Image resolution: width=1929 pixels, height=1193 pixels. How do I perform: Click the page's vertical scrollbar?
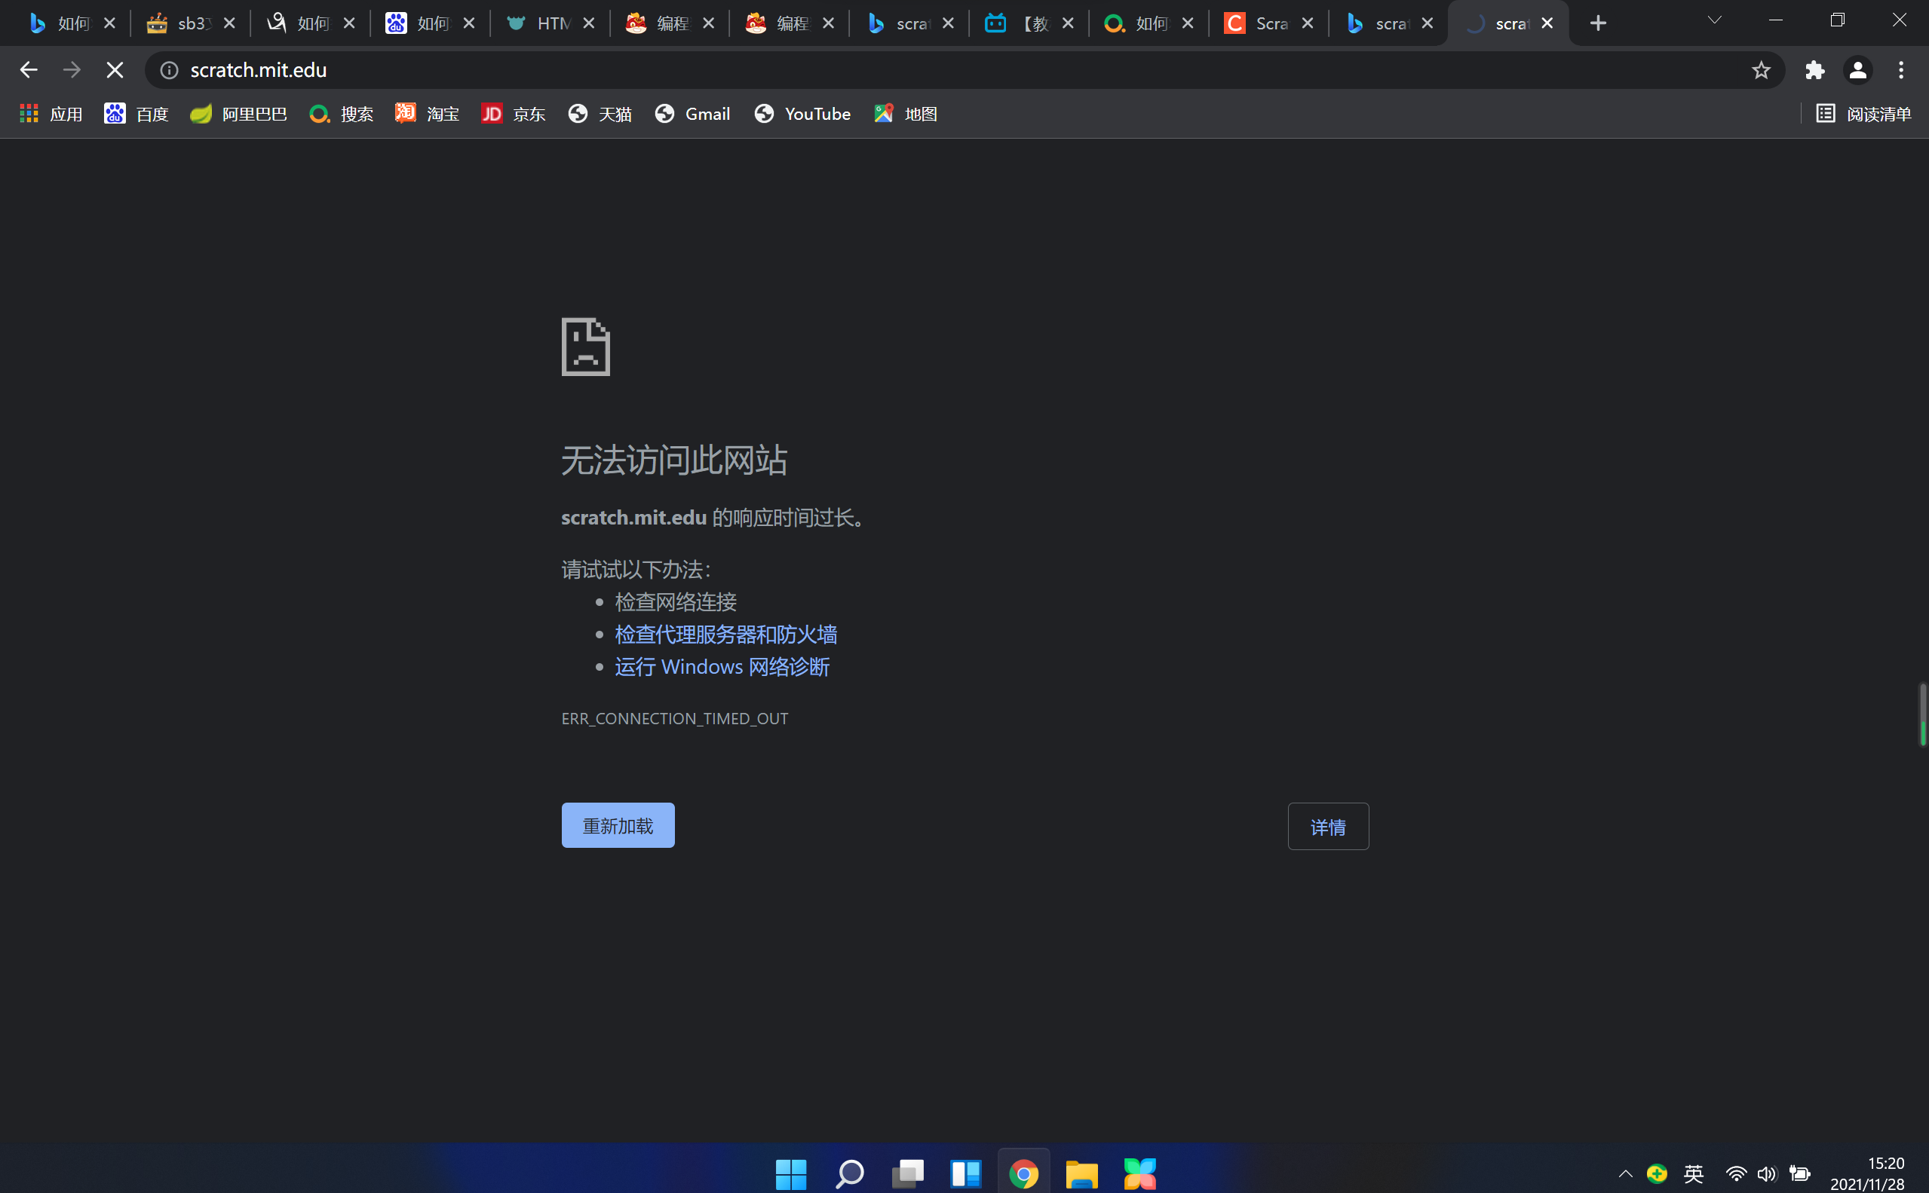pyautogui.click(x=1924, y=714)
